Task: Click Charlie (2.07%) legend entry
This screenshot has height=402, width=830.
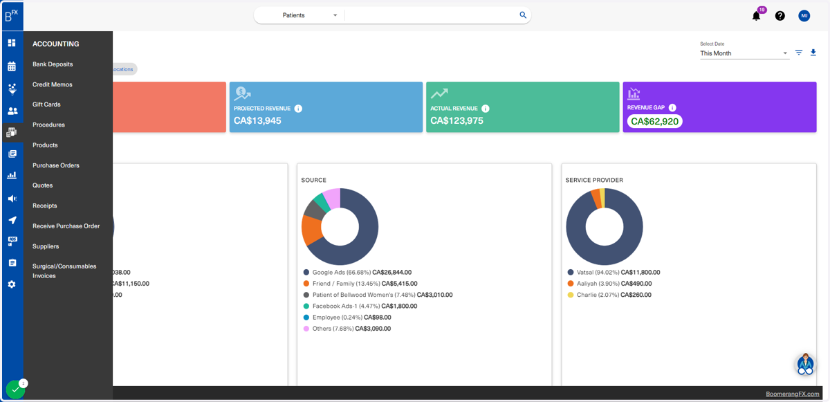Action: 609,295
